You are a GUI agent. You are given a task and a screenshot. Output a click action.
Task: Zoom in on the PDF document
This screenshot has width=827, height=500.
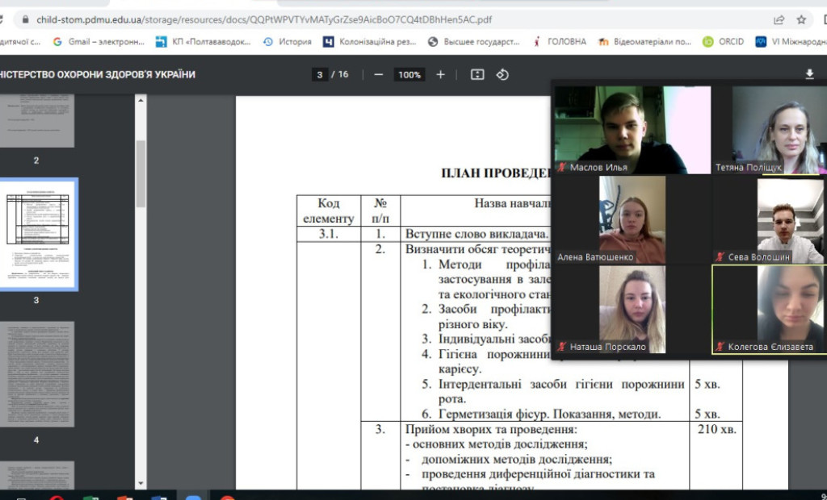(x=440, y=74)
